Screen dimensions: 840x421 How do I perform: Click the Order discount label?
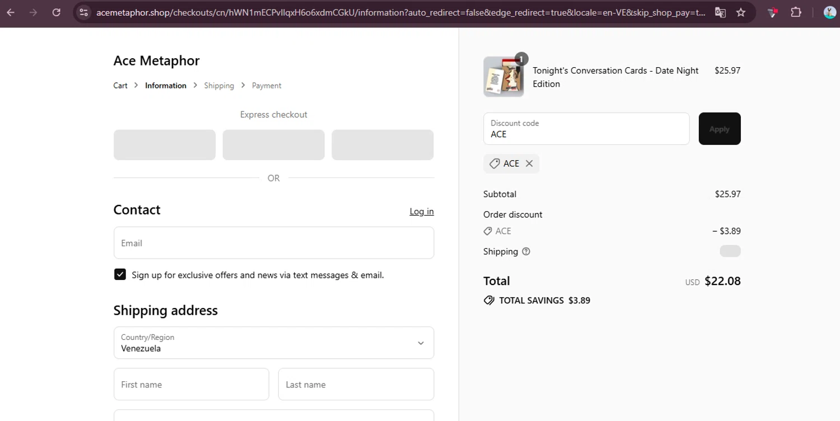pos(512,214)
